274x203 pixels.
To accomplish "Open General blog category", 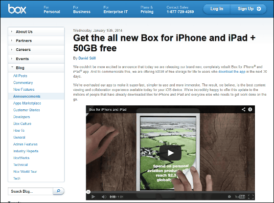I will (19, 137).
